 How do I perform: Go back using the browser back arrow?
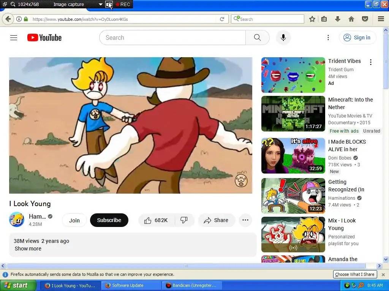pos(8,19)
